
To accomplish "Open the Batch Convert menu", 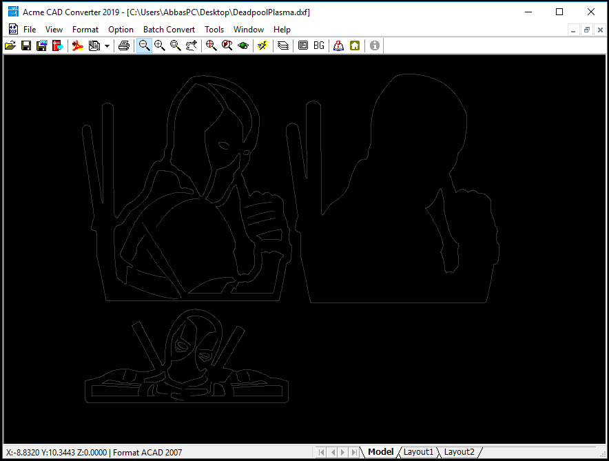I will (169, 30).
